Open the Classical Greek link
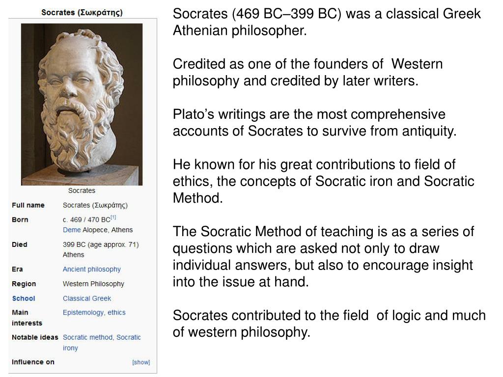This screenshot has height=377, width=503. (86, 298)
